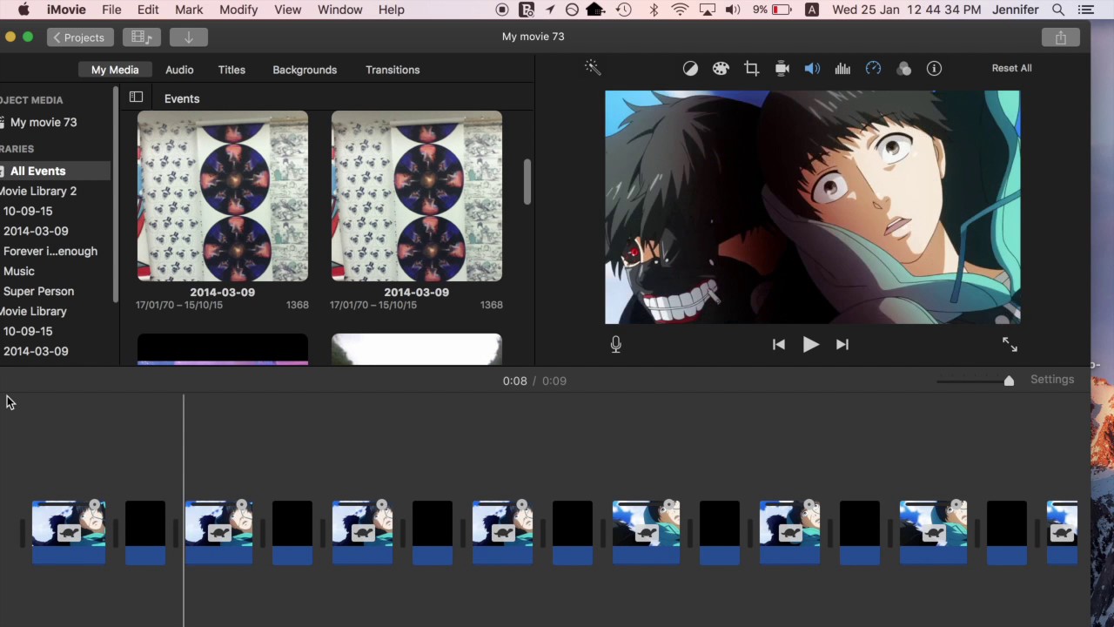Click the viewer preview image
1114x627 pixels.
tap(812, 207)
